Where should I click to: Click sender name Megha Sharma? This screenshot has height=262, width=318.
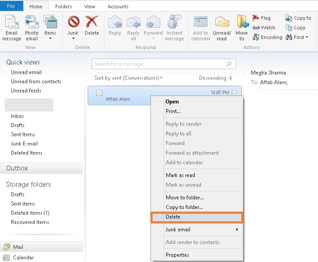click(268, 73)
